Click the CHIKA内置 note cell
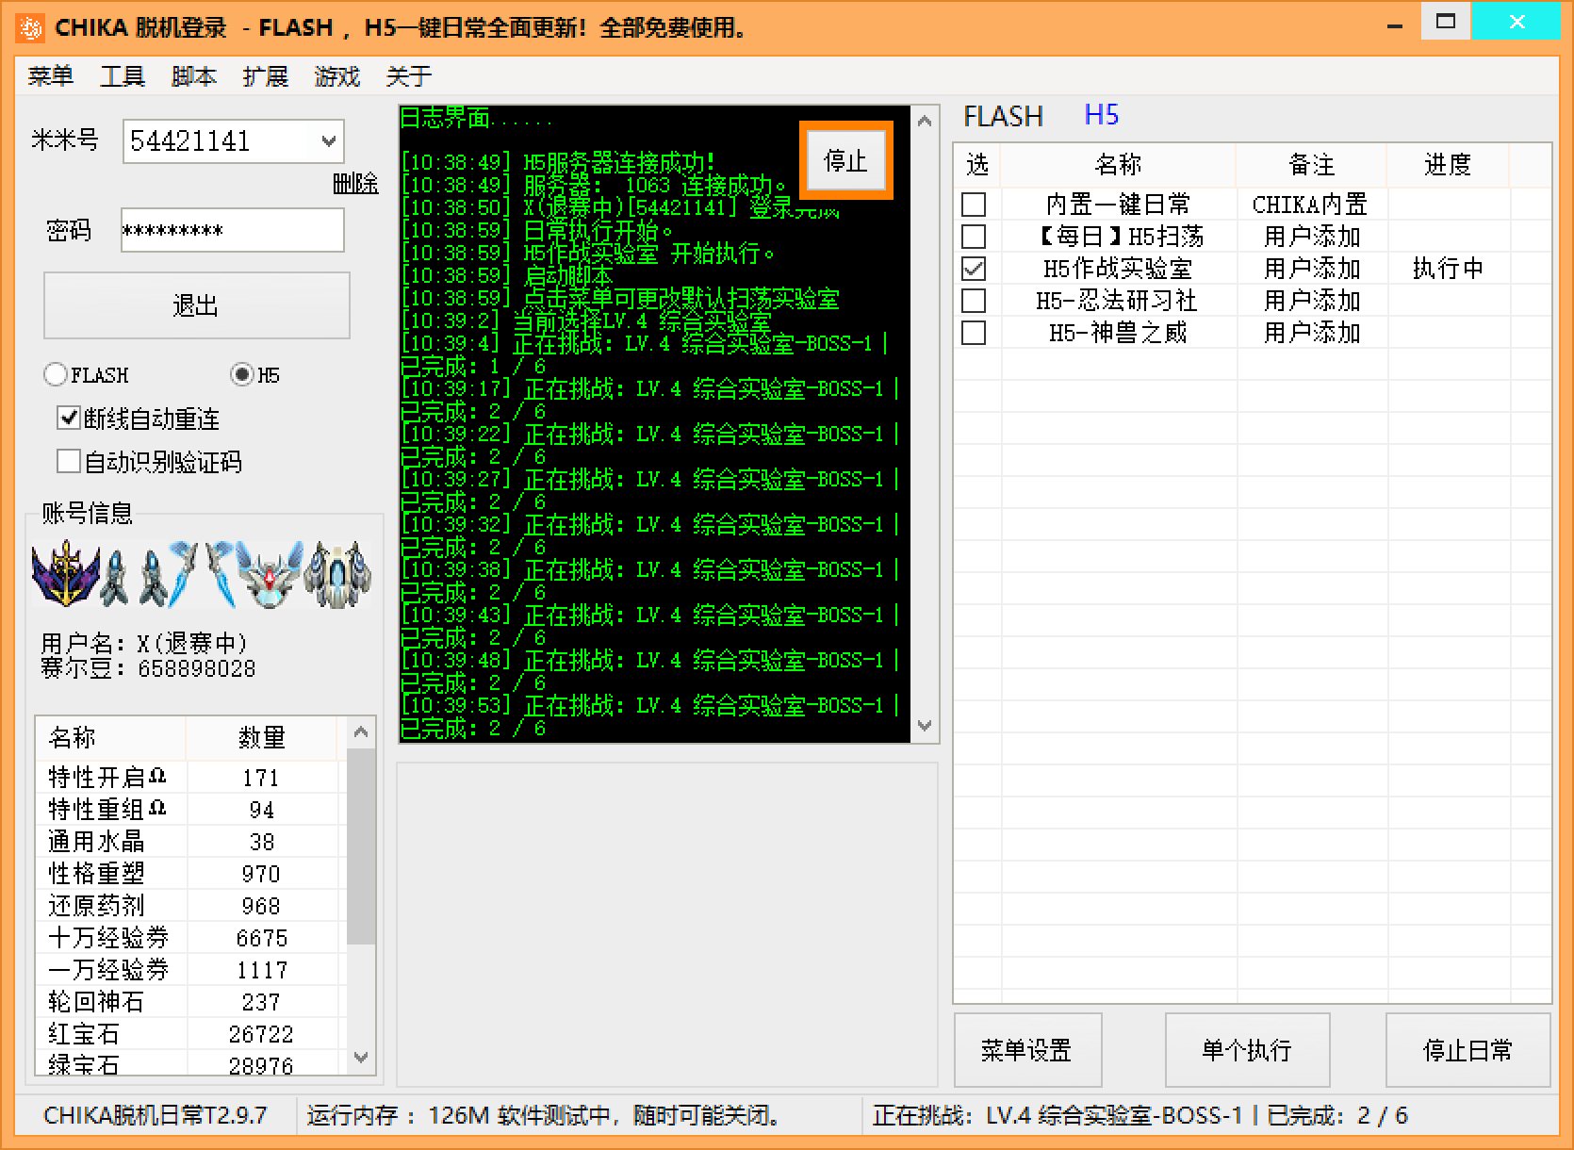 tap(1310, 205)
